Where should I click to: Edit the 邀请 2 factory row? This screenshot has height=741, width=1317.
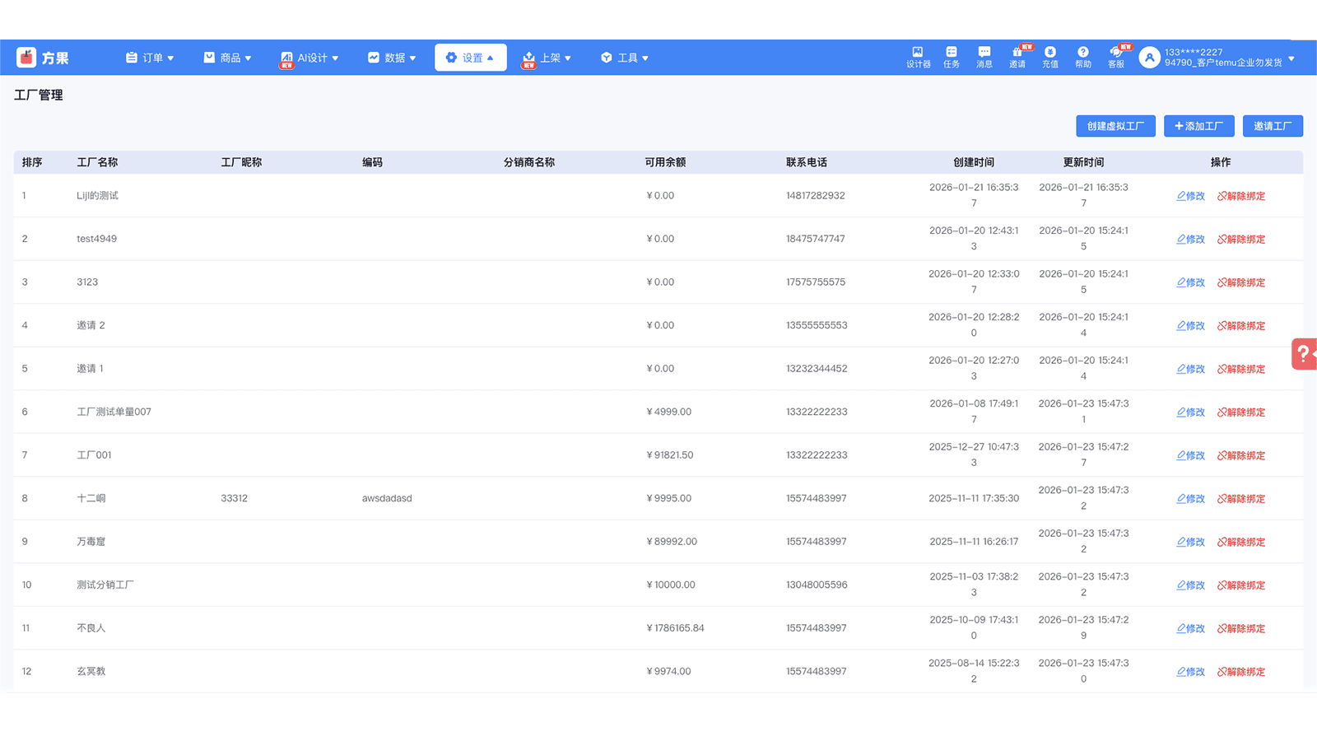click(x=1190, y=325)
